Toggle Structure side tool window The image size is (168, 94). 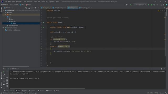(x=1, y=85)
